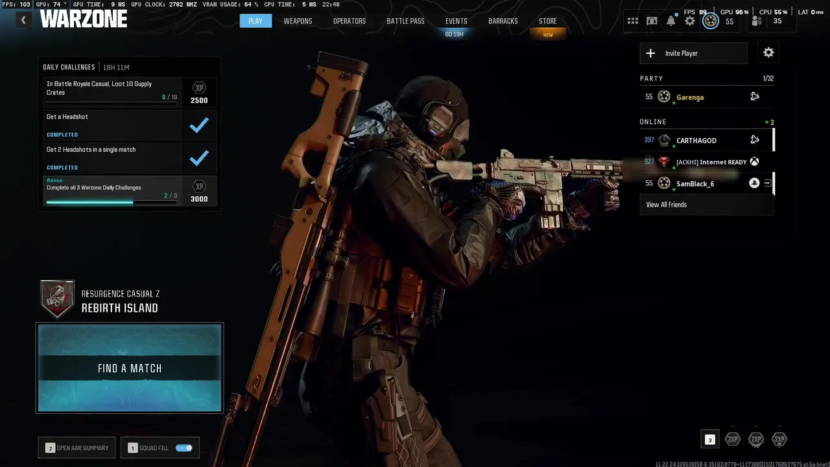Image resolution: width=830 pixels, height=467 pixels.
Task: Open the Store tab
Action: click(548, 21)
